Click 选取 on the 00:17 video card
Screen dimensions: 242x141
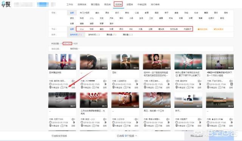tap(168, 87)
